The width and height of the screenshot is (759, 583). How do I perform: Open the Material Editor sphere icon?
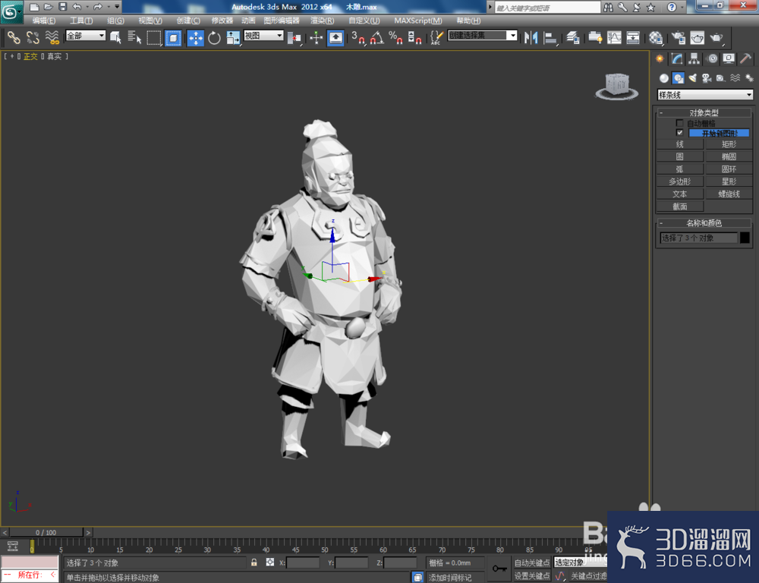click(656, 37)
